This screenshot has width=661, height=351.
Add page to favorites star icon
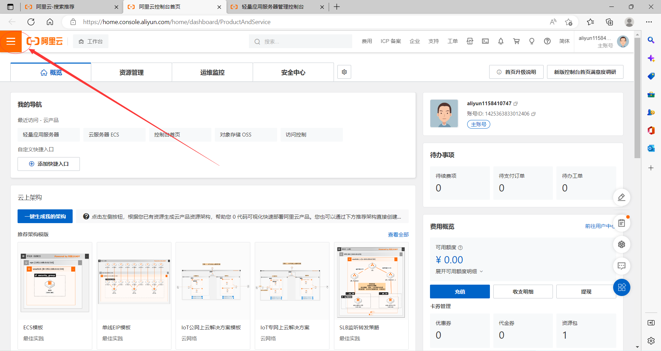568,22
